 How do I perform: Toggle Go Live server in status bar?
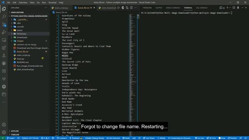click(x=200, y=138)
